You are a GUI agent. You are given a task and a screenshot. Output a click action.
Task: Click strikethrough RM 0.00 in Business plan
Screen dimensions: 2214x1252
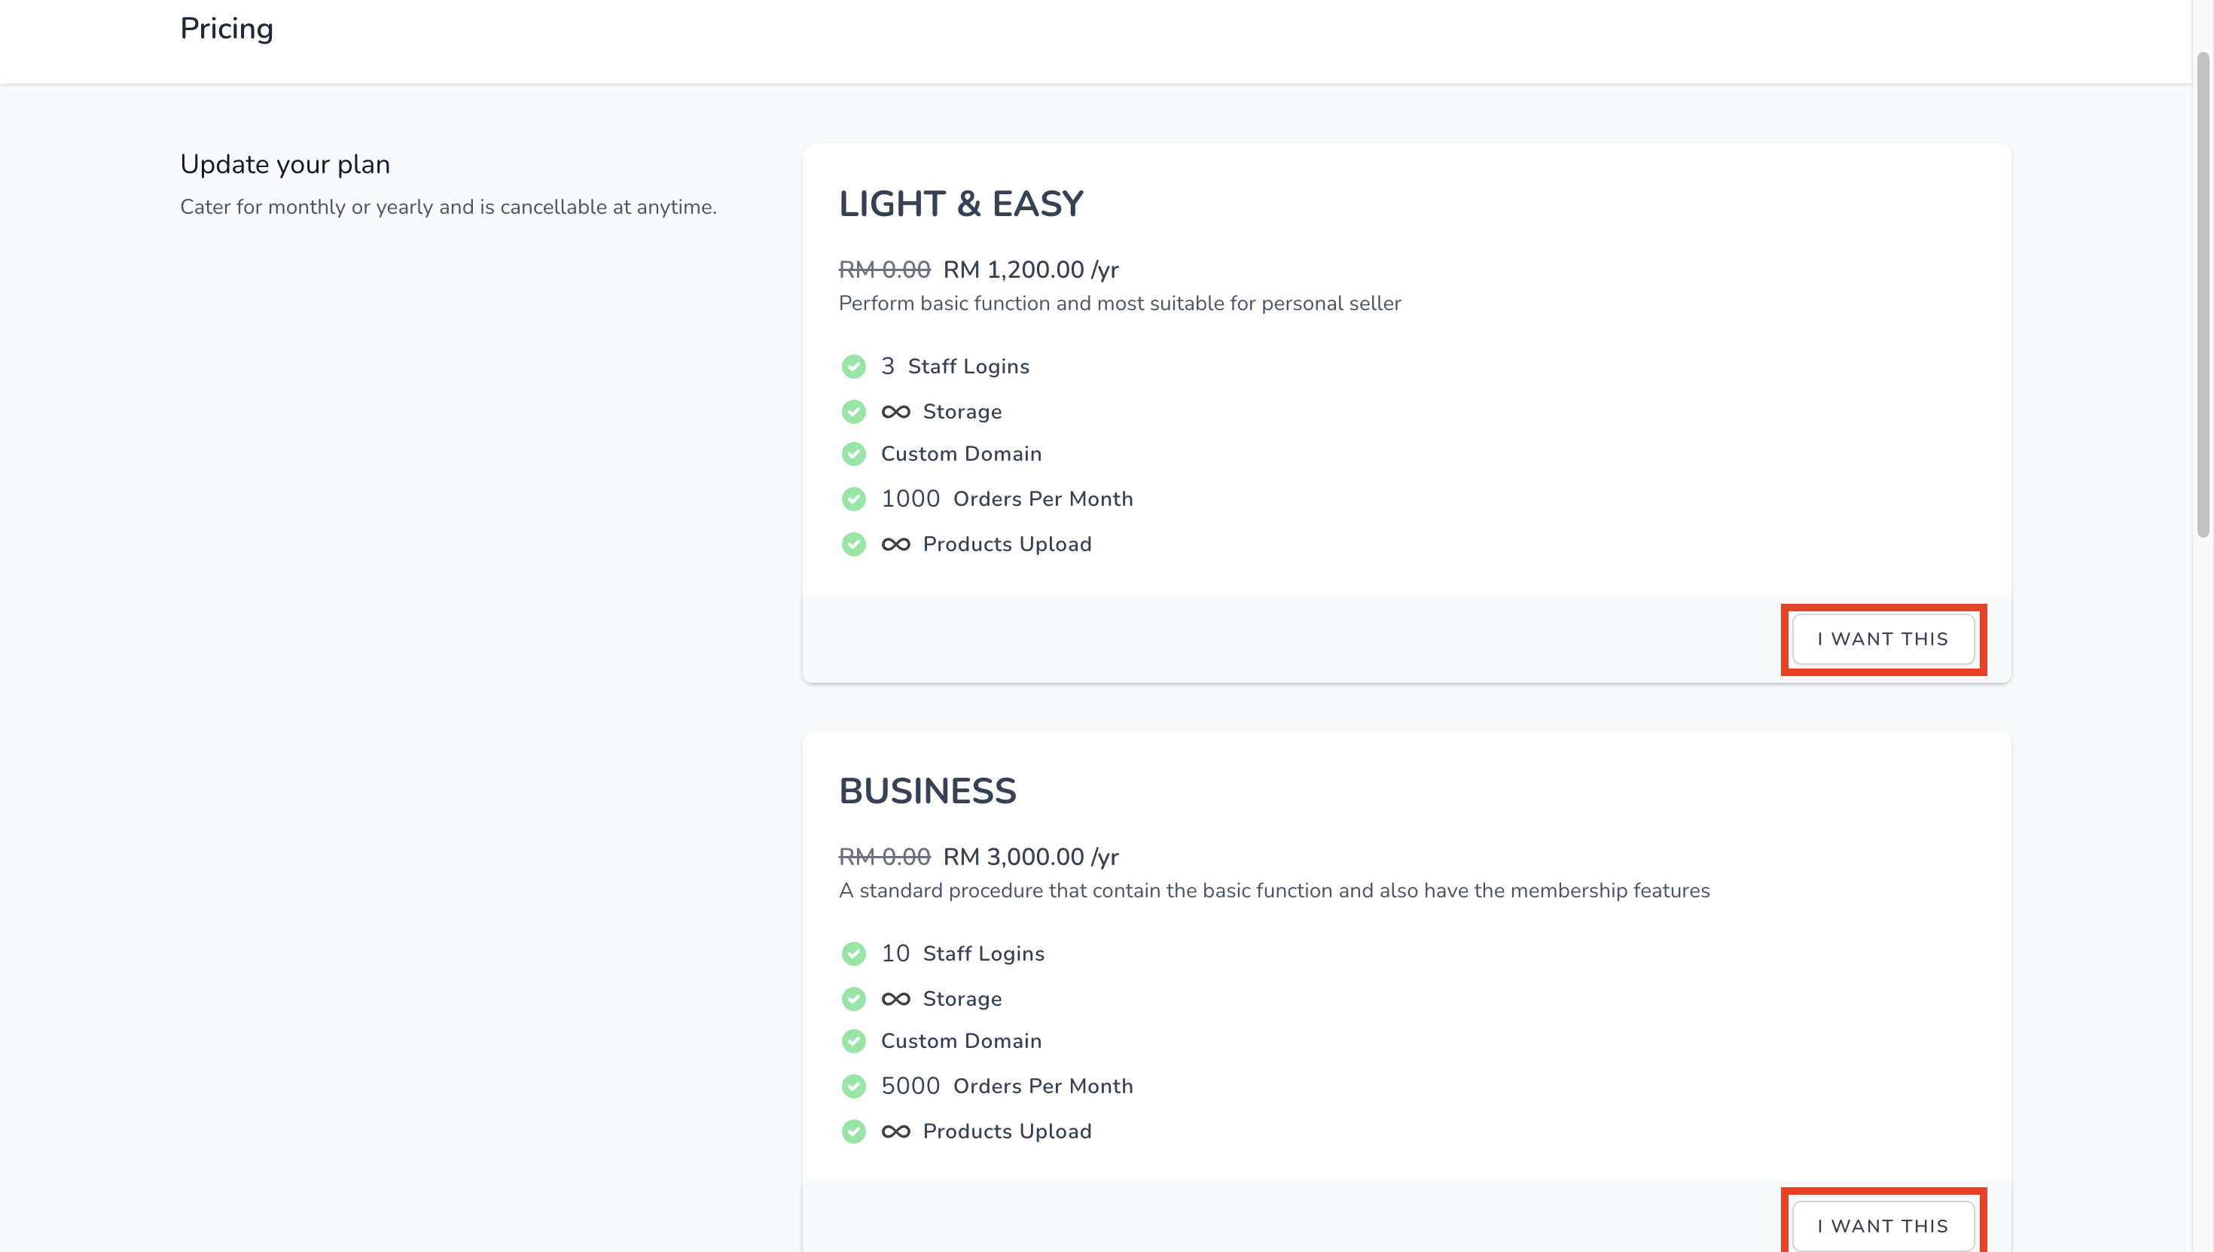coord(884,858)
